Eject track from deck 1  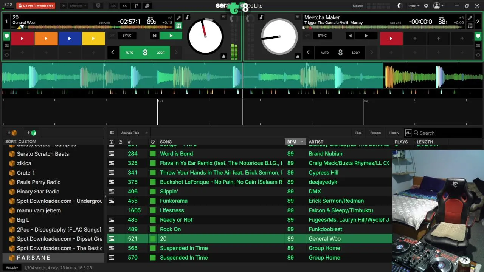click(223, 56)
